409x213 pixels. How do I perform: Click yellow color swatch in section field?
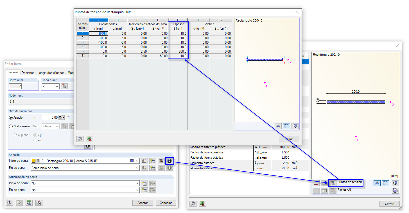click(34, 161)
